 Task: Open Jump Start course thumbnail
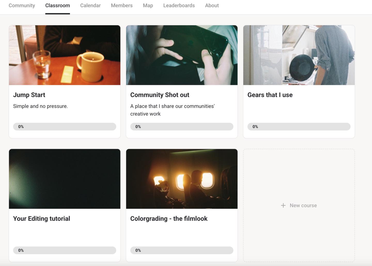(65, 55)
